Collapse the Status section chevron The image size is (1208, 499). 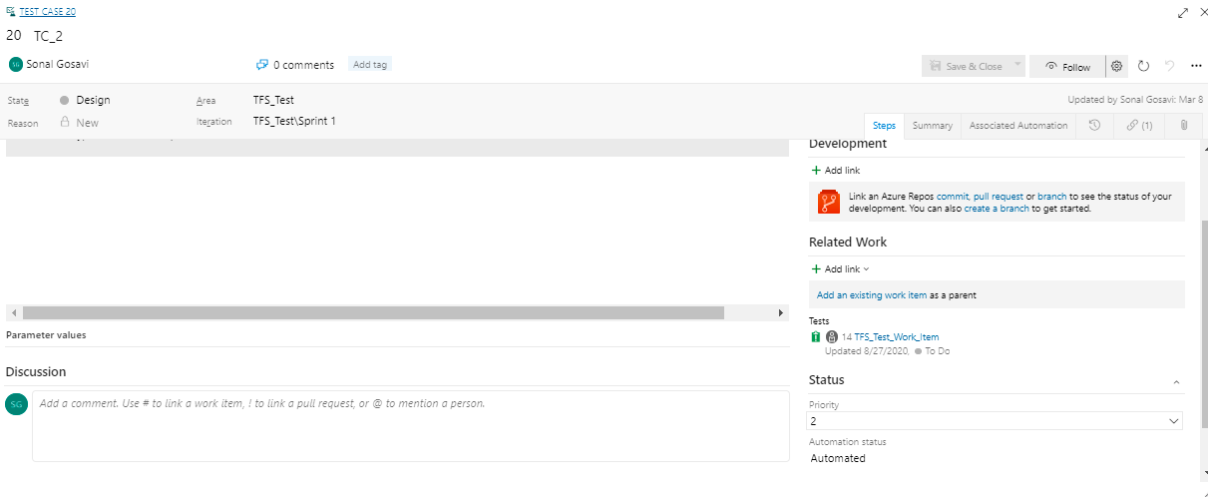(1176, 381)
